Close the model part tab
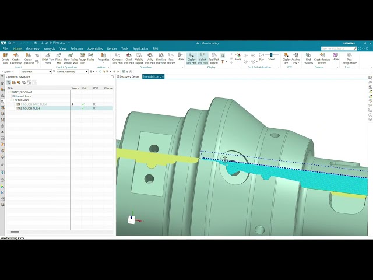The height and width of the screenshot is (280, 373). pos(163,76)
